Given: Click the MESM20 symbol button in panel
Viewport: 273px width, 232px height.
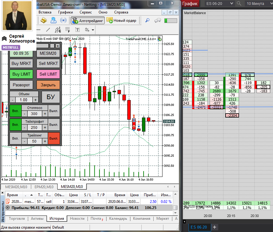Looking at the screenshot, I should pyautogui.click(x=48, y=53).
